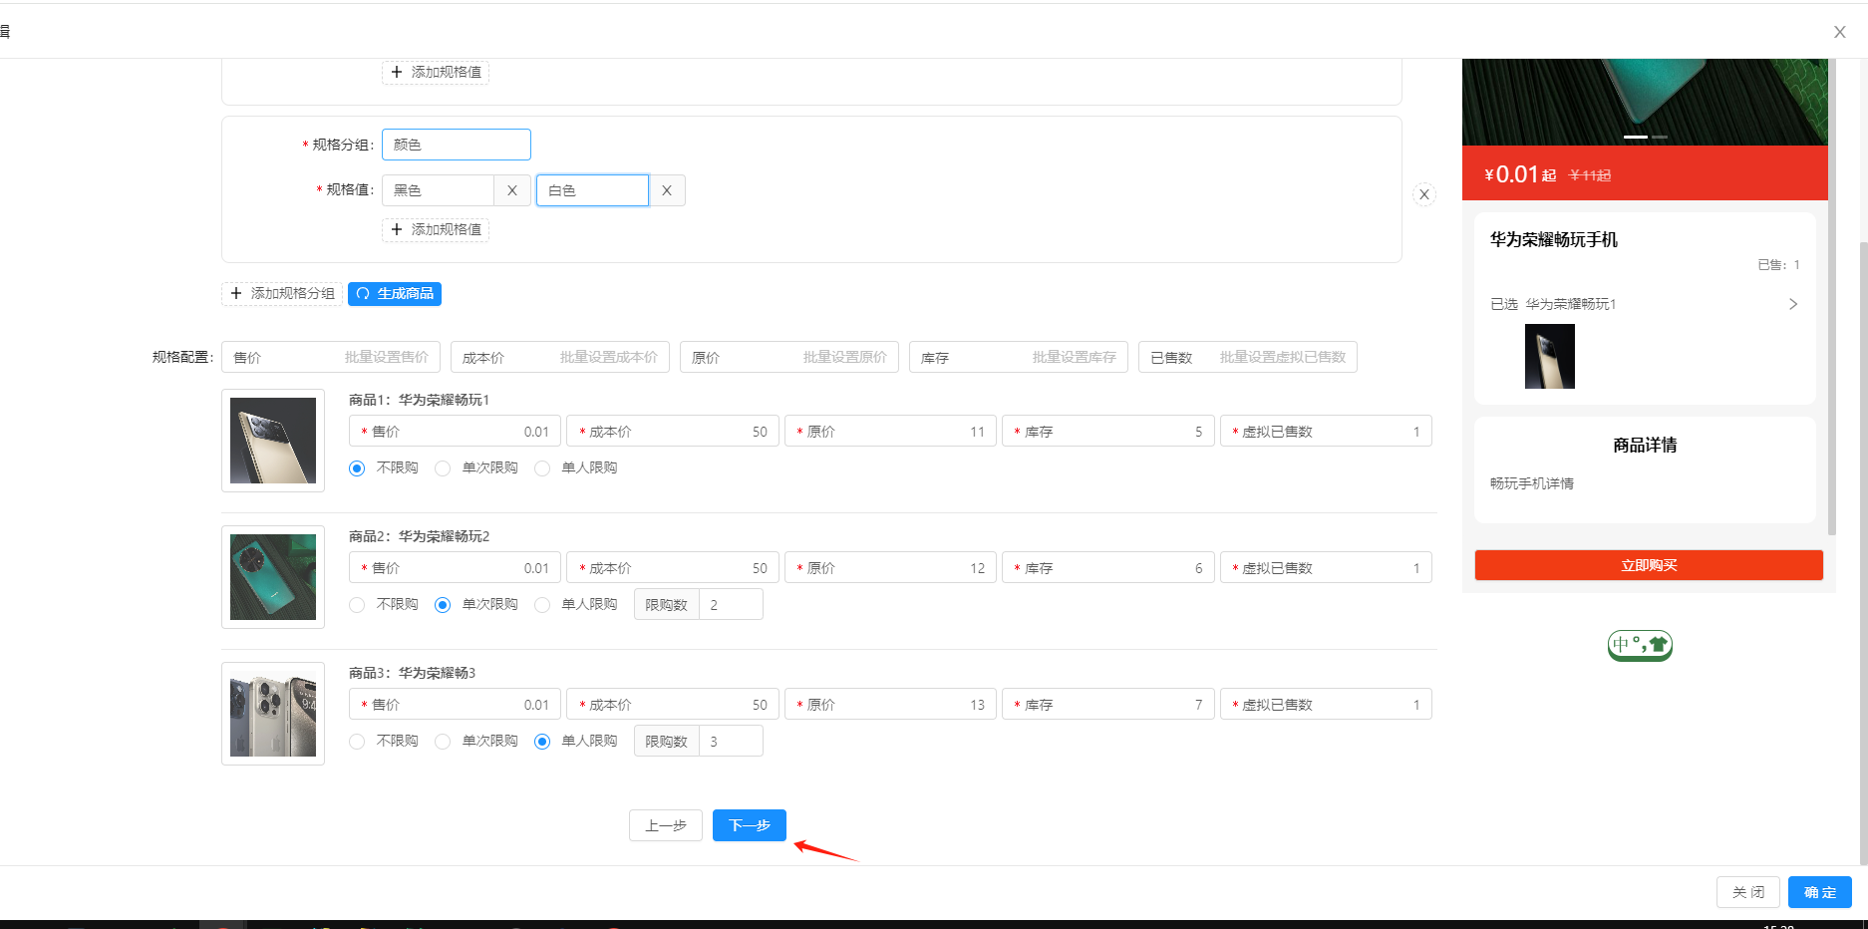Edit 商品2 限购数 field showing 2
Viewport: 1868px width, 929px height.
coord(731,605)
